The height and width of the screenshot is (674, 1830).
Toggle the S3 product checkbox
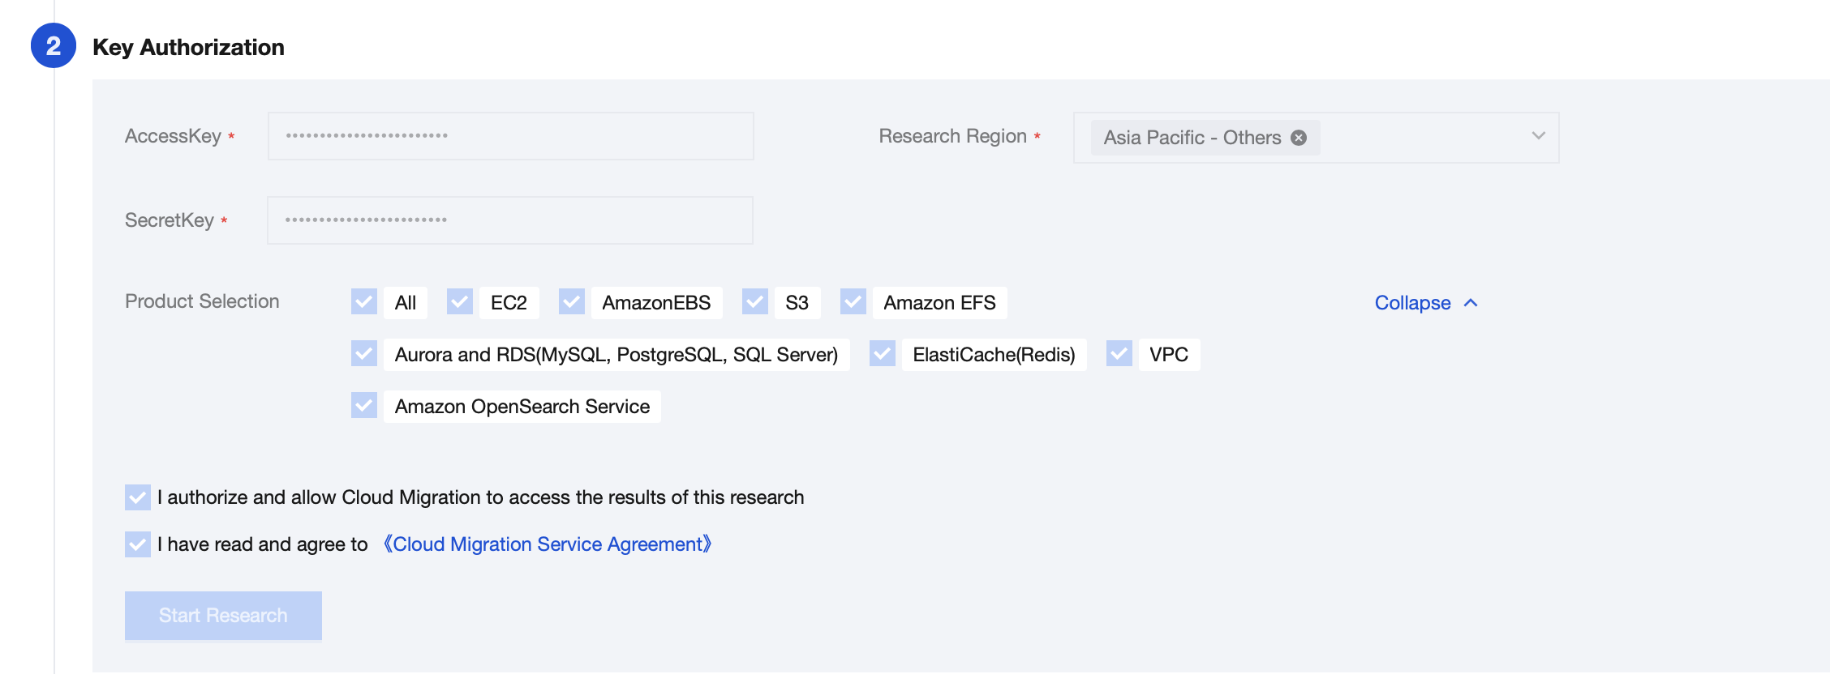point(755,302)
